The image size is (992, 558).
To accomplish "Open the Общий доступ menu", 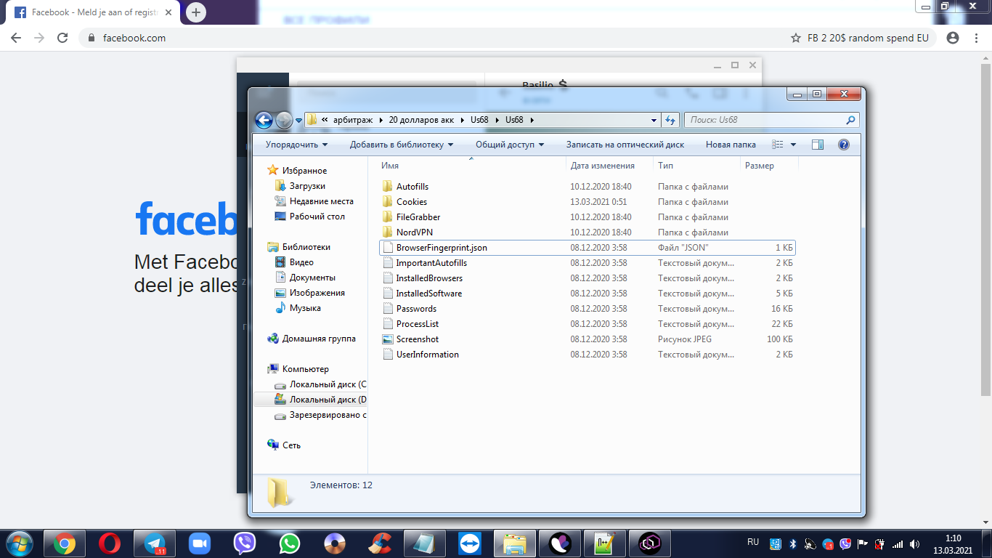I will pos(510,145).
